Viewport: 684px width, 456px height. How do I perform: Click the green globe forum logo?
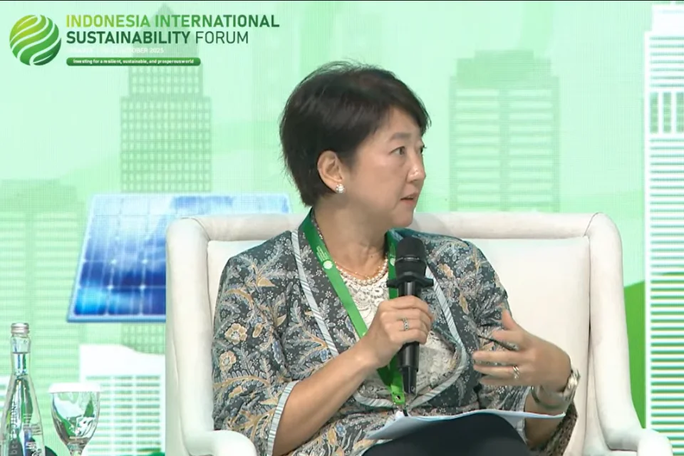35,40
